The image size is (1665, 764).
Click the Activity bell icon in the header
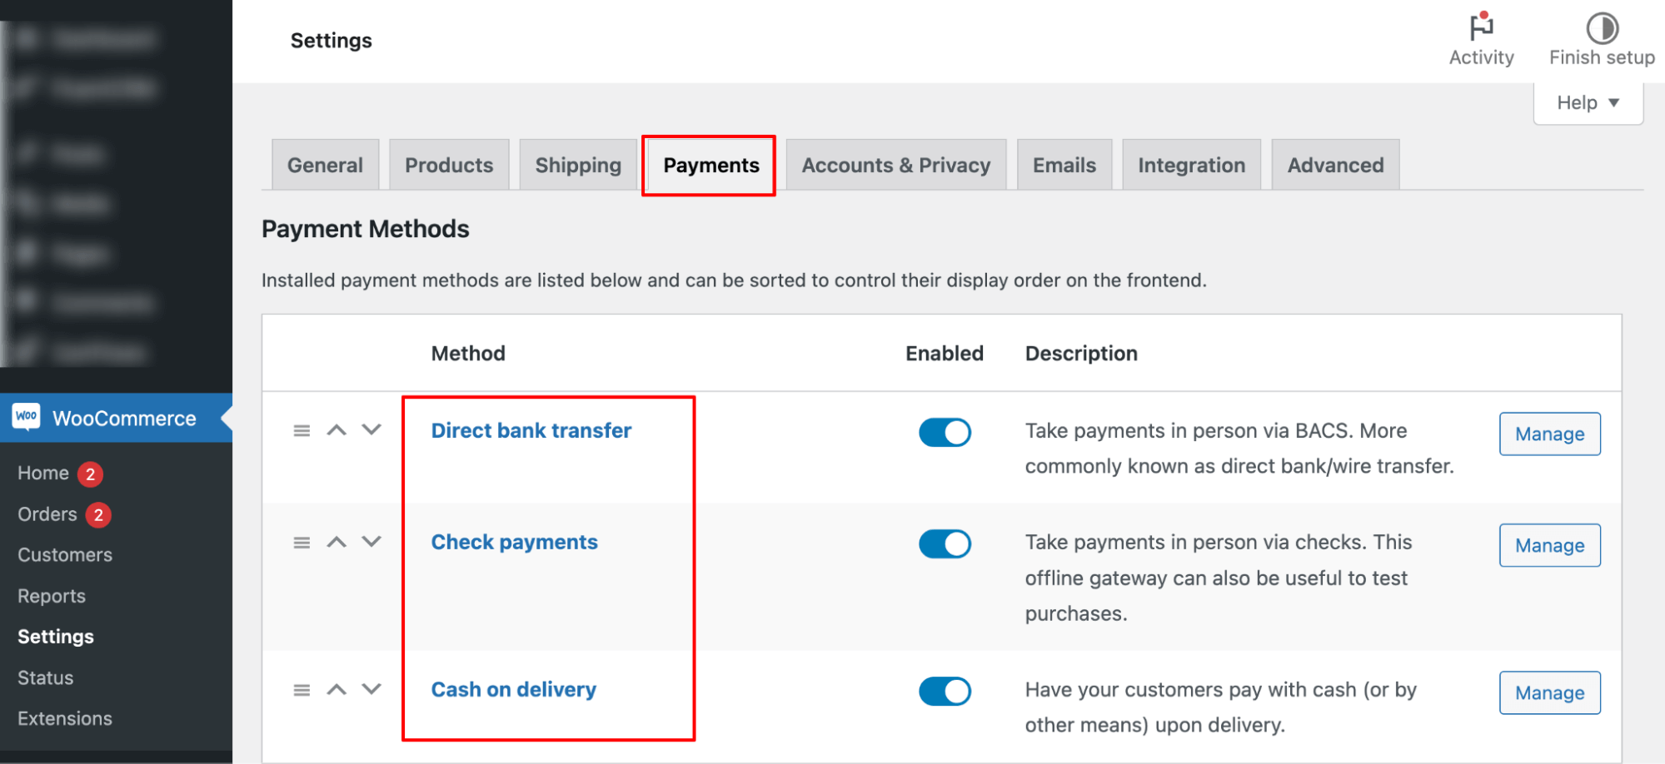[x=1481, y=29]
